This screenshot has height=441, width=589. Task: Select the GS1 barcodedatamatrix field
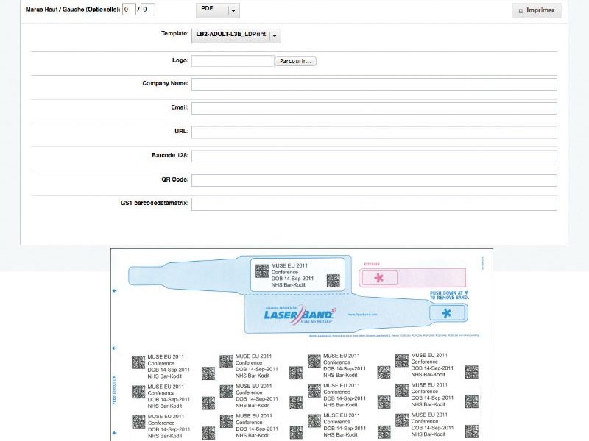pyautogui.click(x=374, y=204)
